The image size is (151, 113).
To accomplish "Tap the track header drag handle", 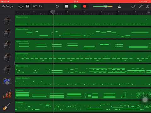I will (14, 63).
